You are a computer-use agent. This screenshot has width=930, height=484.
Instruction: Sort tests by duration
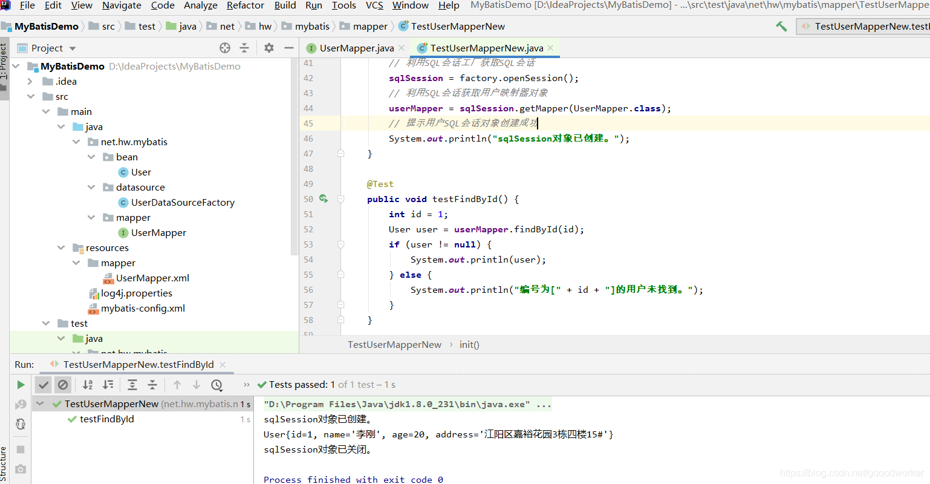(x=108, y=385)
